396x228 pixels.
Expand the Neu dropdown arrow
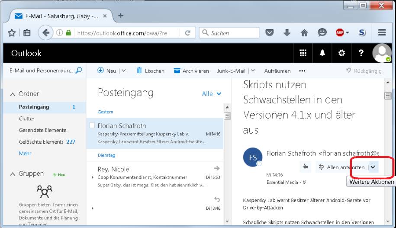123,71
